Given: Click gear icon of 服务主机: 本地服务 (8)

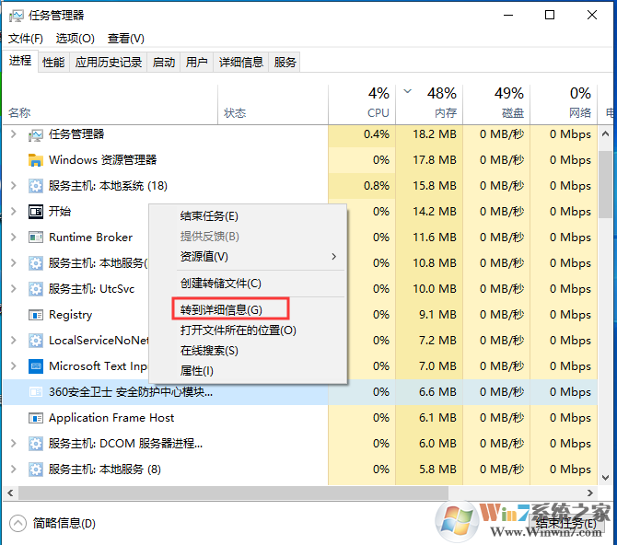Looking at the screenshot, I should point(35,470).
